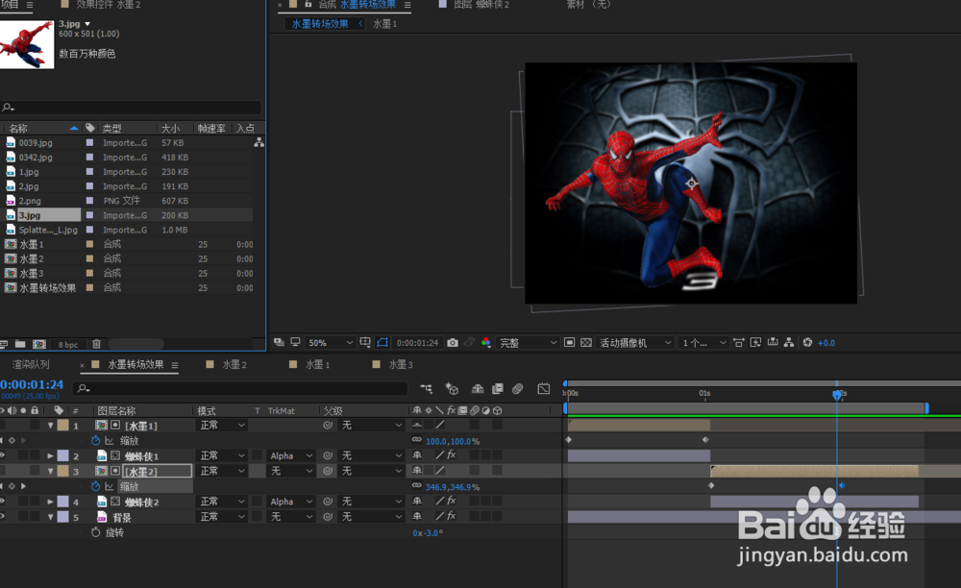Open the graph editor icon

544,388
